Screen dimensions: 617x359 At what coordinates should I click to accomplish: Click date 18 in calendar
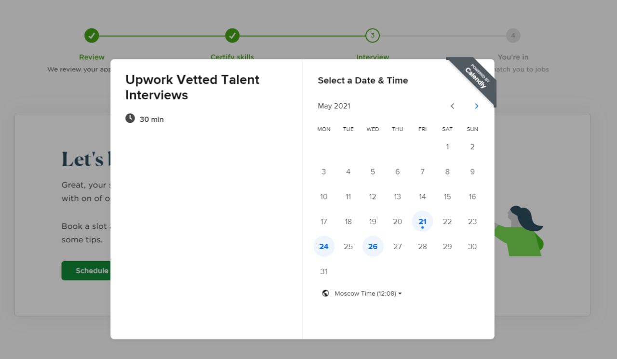[x=348, y=222]
